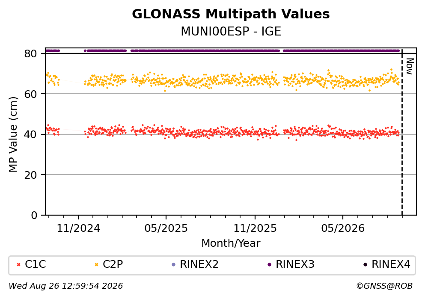Click the 11/2025 x-axis label
This screenshot has width=425, height=299.
point(255,228)
